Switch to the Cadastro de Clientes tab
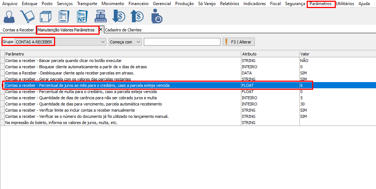The width and height of the screenshot is (376, 189). click(x=123, y=30)
